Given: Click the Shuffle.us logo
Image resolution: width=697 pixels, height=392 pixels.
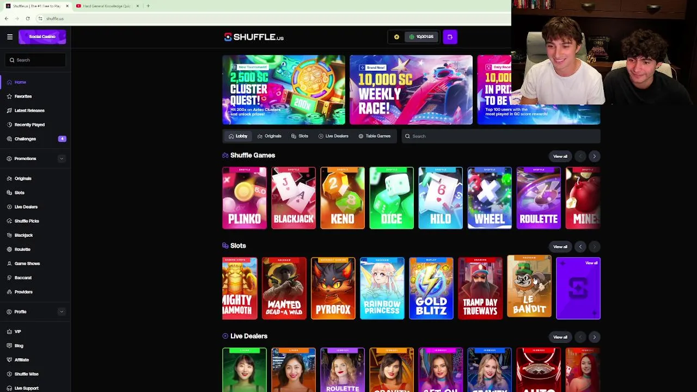Looking at the screenshot, I should pyautogui.click(x=254, y=37).
